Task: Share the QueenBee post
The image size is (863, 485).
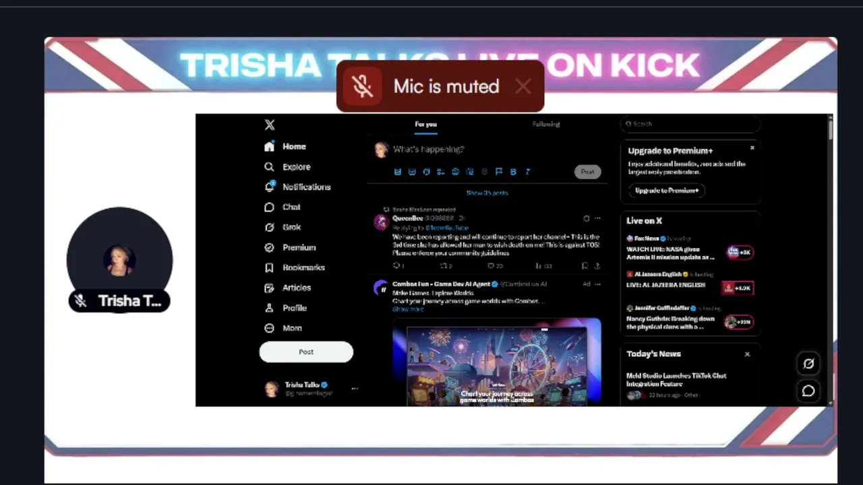Action: pos(597,266)
